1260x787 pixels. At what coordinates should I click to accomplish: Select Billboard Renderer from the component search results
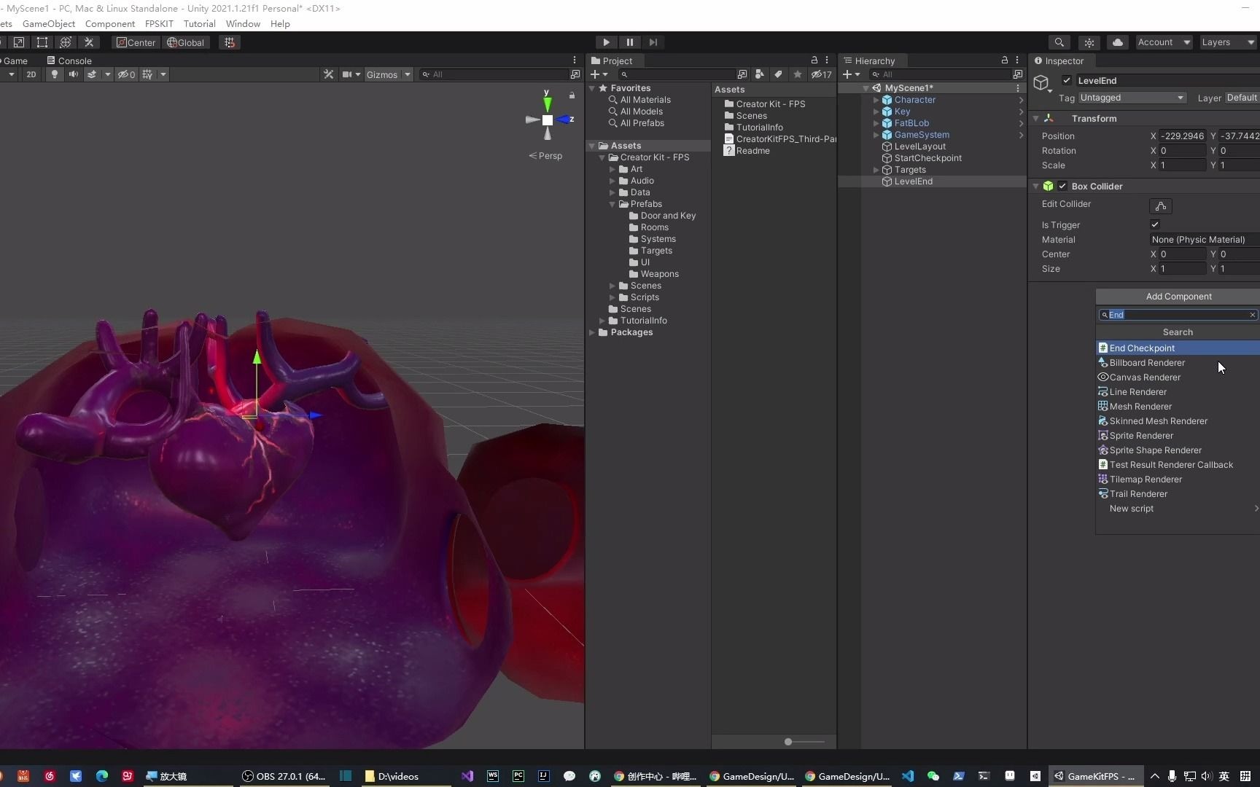click(1147, 362)
